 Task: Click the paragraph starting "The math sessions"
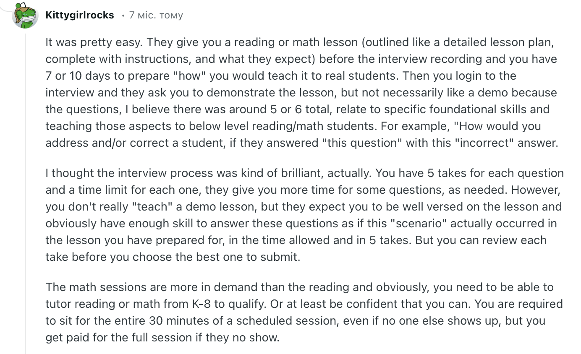point(294,312)
